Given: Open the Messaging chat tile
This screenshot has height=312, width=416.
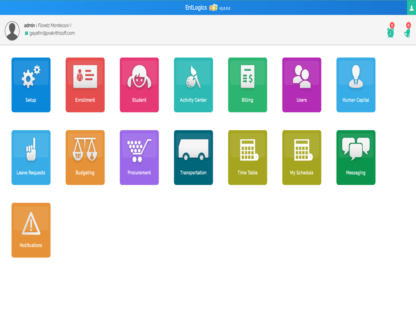Looking at the screenshot, I should coord(356,158).
